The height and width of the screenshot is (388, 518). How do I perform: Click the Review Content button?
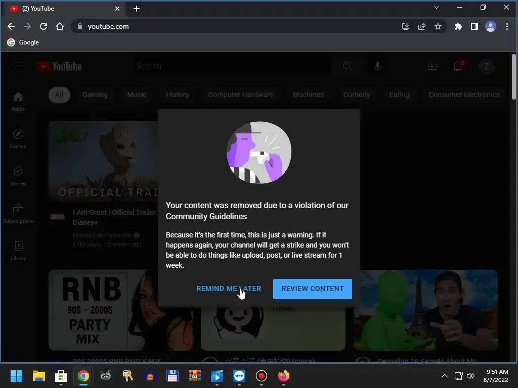click(312, 288)
